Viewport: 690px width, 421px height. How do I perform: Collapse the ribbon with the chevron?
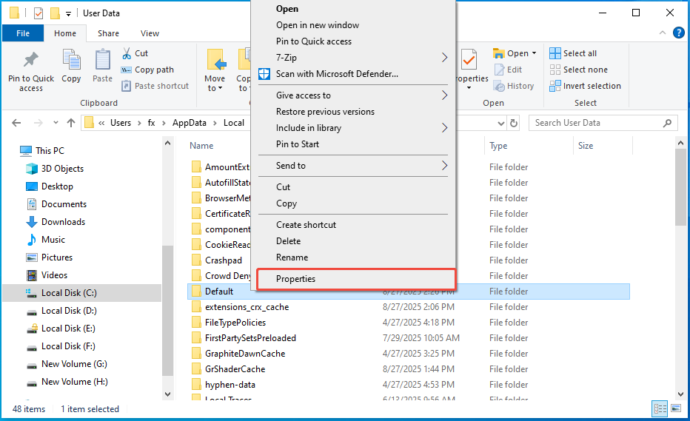(663, 33)
